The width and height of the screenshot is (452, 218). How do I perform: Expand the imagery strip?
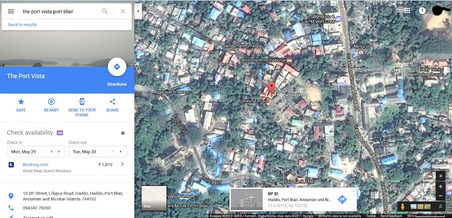tap(441, 206)
